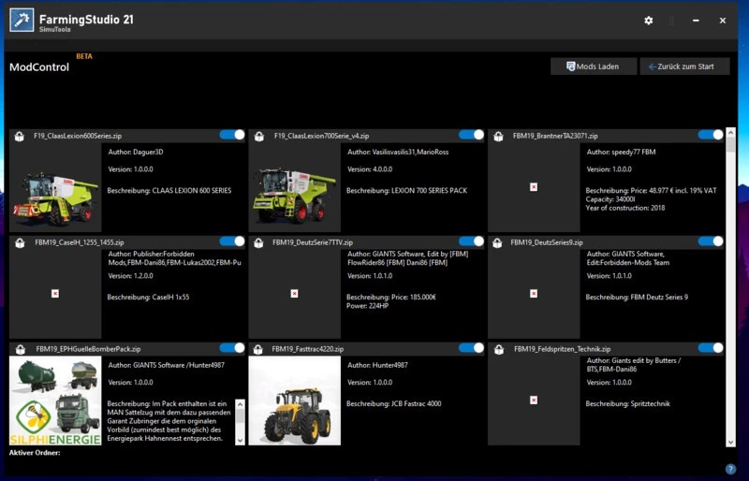Click 'Author: speedy77 FBM' text

[621, 152]
